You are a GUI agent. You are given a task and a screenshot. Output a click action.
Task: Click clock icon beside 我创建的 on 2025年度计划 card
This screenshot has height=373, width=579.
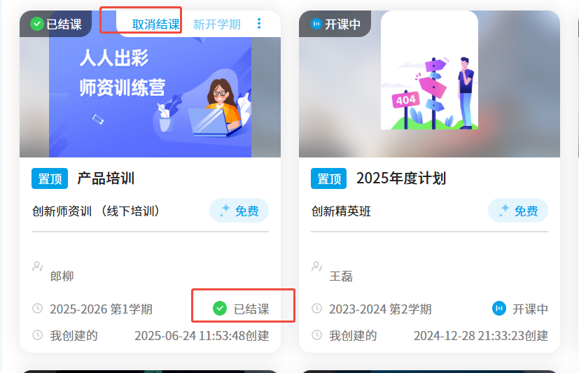(317, 335)
